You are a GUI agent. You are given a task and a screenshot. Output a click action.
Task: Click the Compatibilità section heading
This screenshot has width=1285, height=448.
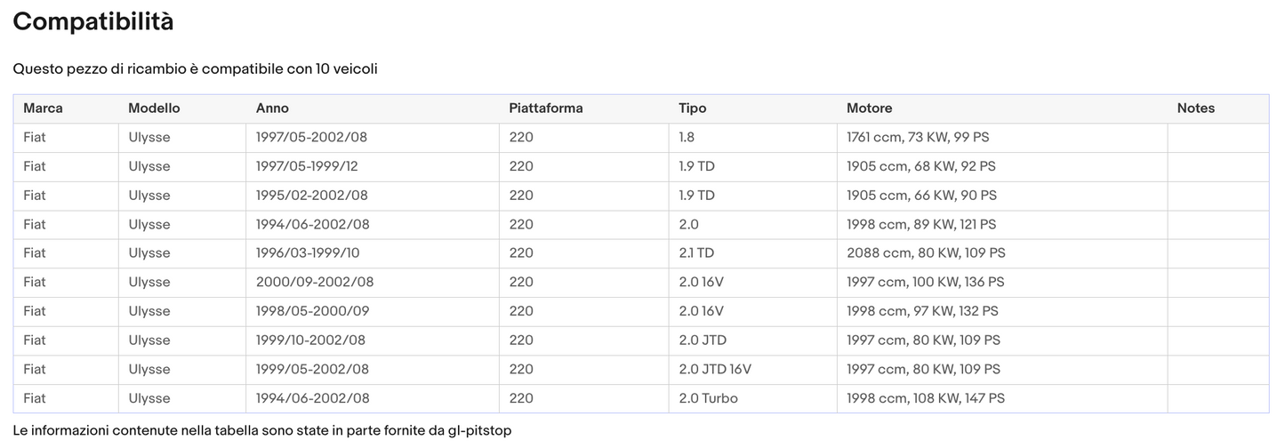pos(93,22)
